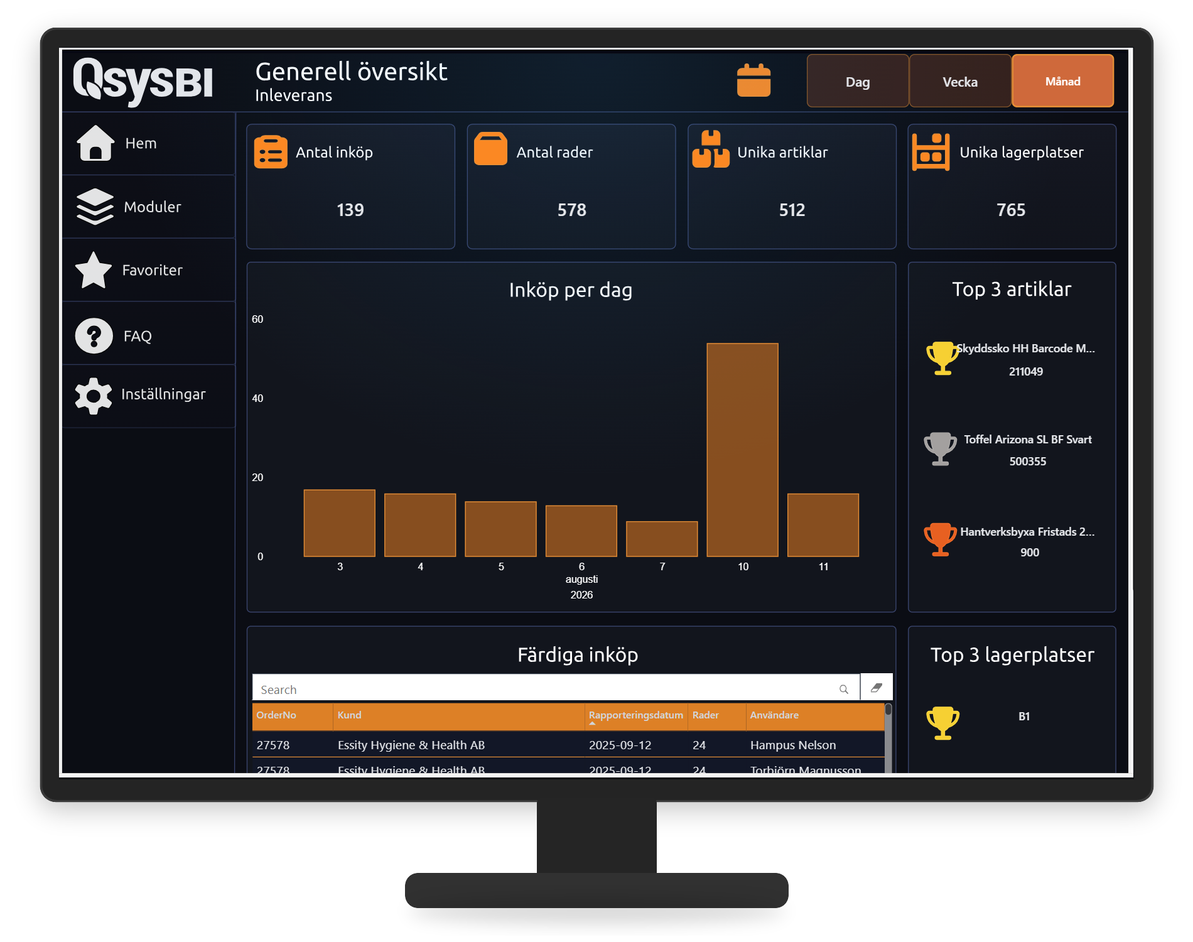
Task: Click the bronze trophy for Hantverksbyxa
Action: click(x=940, y=539)
